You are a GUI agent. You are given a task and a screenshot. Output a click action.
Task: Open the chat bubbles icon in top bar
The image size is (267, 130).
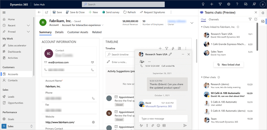[246, 4]
